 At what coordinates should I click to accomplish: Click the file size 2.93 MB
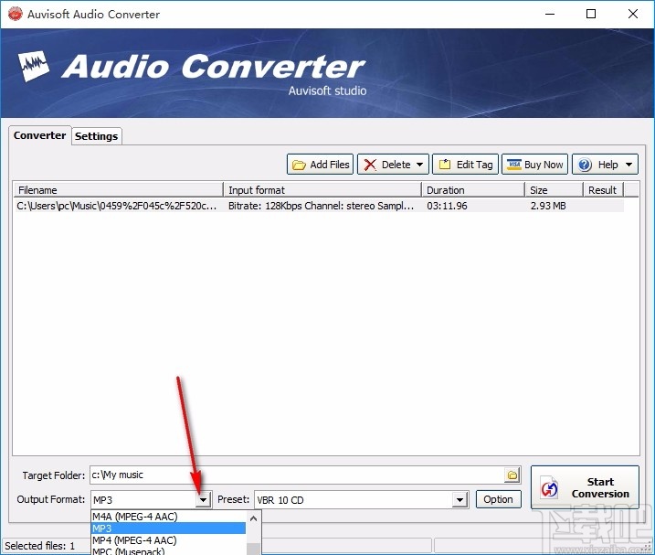[548, 206]
